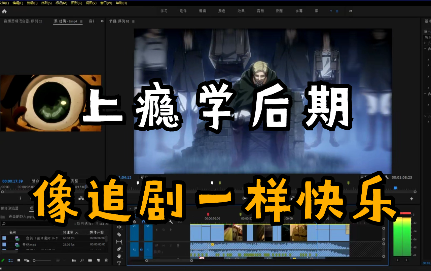Switch to 颜色 workspace
431x271 pixels.
pos(222,11)
